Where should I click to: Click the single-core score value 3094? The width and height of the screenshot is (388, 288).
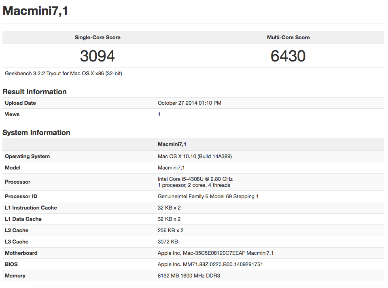click(x=98, y=56)
